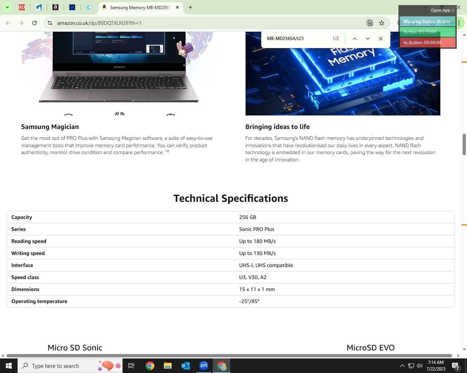Open Google Chrome from the taskbar
The height and width of the screenshot is (373, 467).
point(150,366)
